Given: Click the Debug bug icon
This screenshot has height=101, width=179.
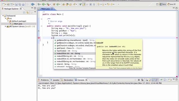Looking at the screenshot, I should point(39,4).
